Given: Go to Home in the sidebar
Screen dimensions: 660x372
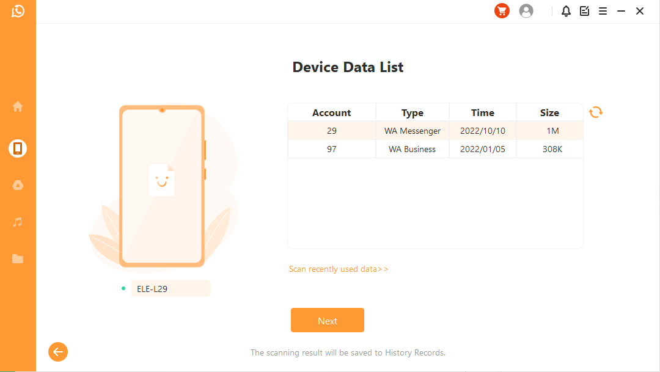Looking at the screenshot, I should pos(18,107).
